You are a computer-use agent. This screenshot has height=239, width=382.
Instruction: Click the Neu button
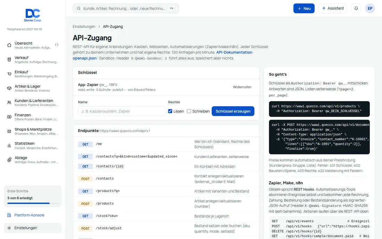[x=304, y=8]
